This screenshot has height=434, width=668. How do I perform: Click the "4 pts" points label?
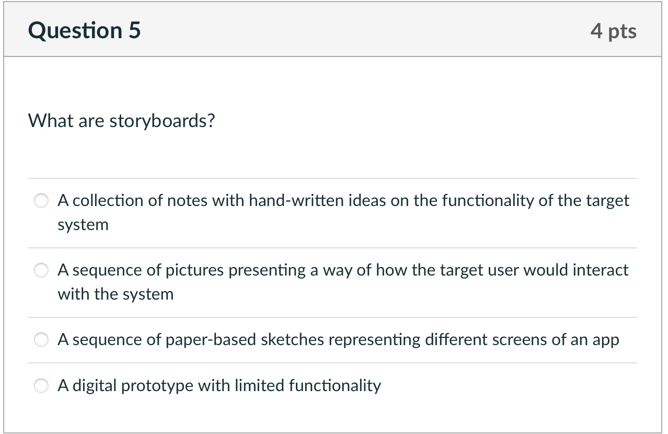point(614,31)
